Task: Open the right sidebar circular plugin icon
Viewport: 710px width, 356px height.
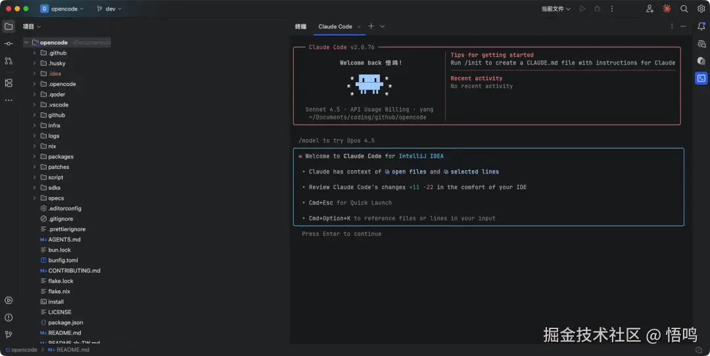Action: (x=701, y=61)
